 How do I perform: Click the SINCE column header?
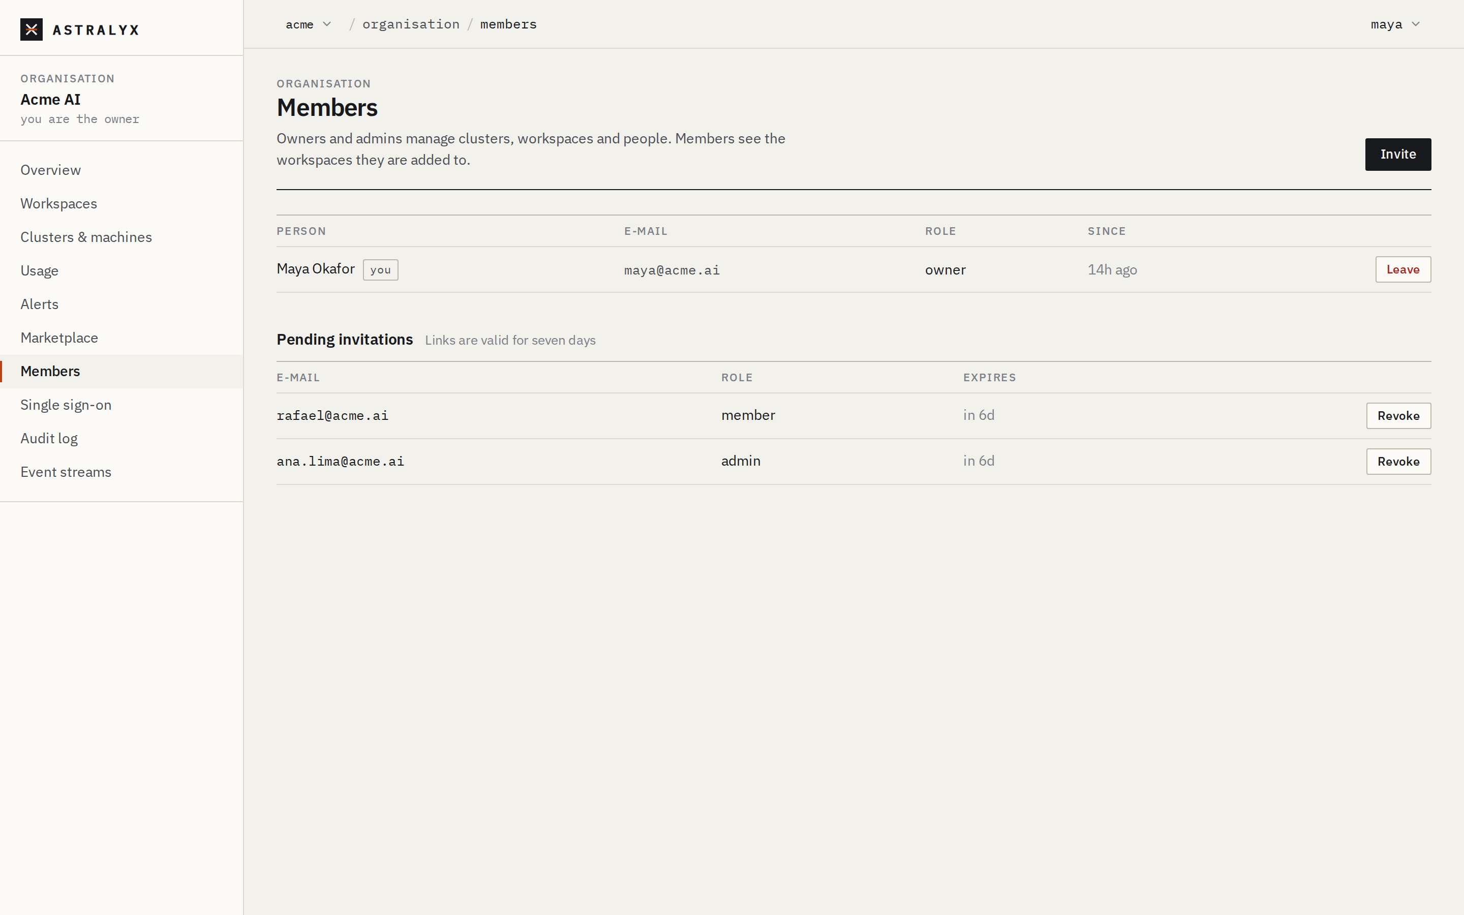tap(1107, 231)
